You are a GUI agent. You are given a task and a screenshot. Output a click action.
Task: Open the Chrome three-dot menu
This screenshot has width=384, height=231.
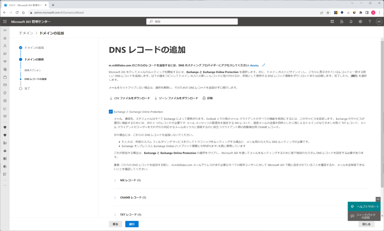coord(379,12)
